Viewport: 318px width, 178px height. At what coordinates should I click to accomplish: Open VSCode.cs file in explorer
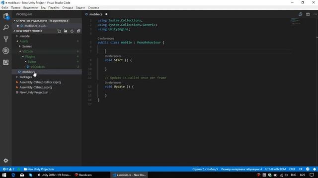coord(38,67)
